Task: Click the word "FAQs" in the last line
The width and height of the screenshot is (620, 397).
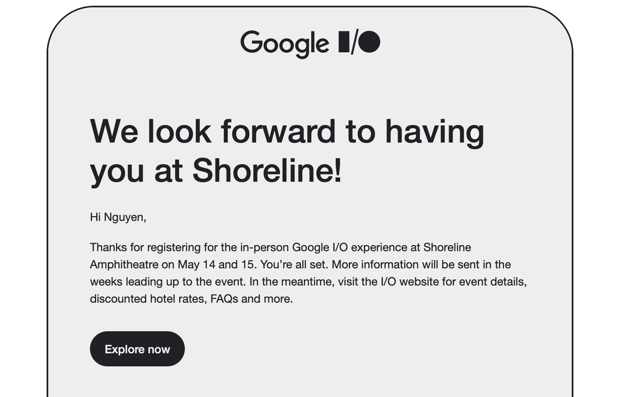Action: click(x=224, y=299)
